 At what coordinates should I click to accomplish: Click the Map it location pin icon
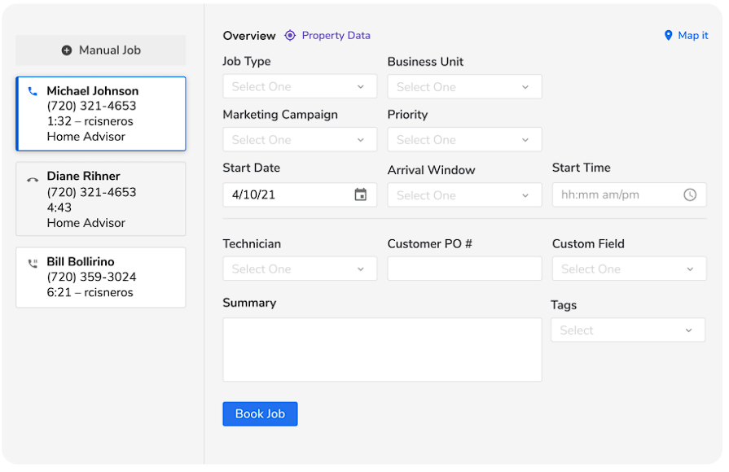pos(669,36)
